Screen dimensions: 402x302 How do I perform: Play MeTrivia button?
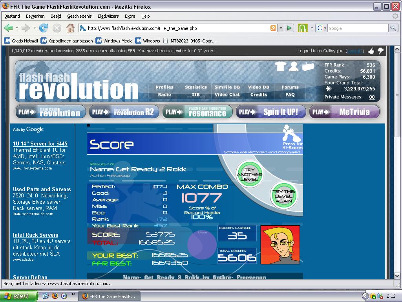point(344,112)
